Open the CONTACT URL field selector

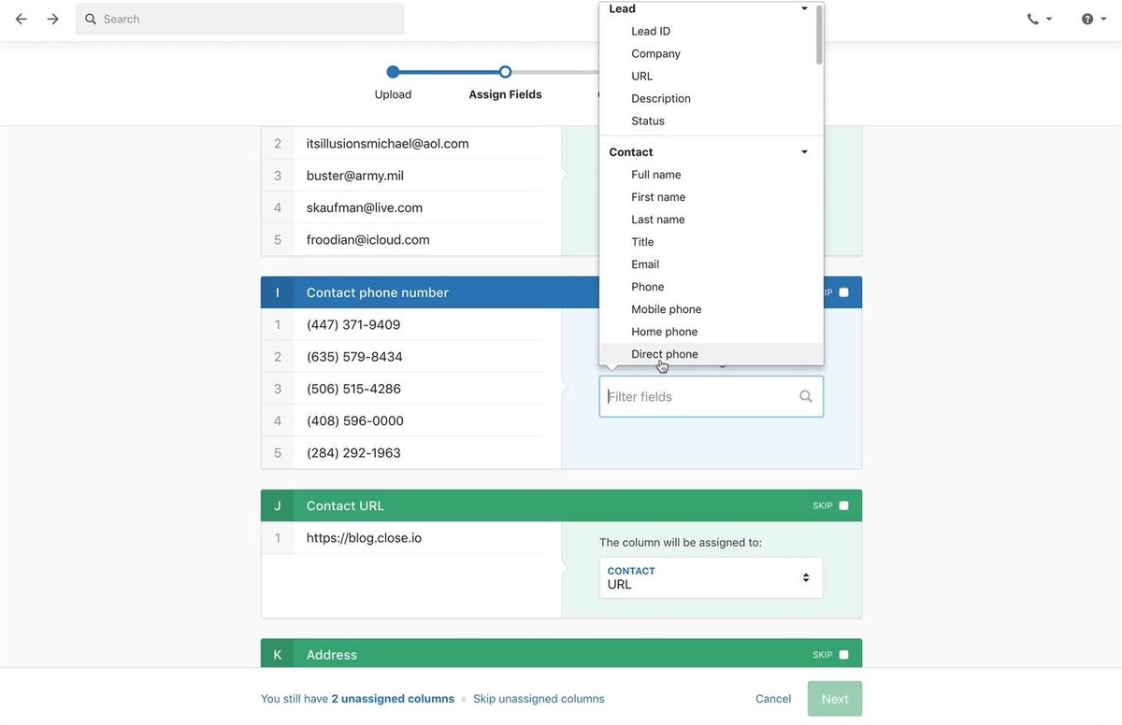pyautogui.click(x=711, y=577)
